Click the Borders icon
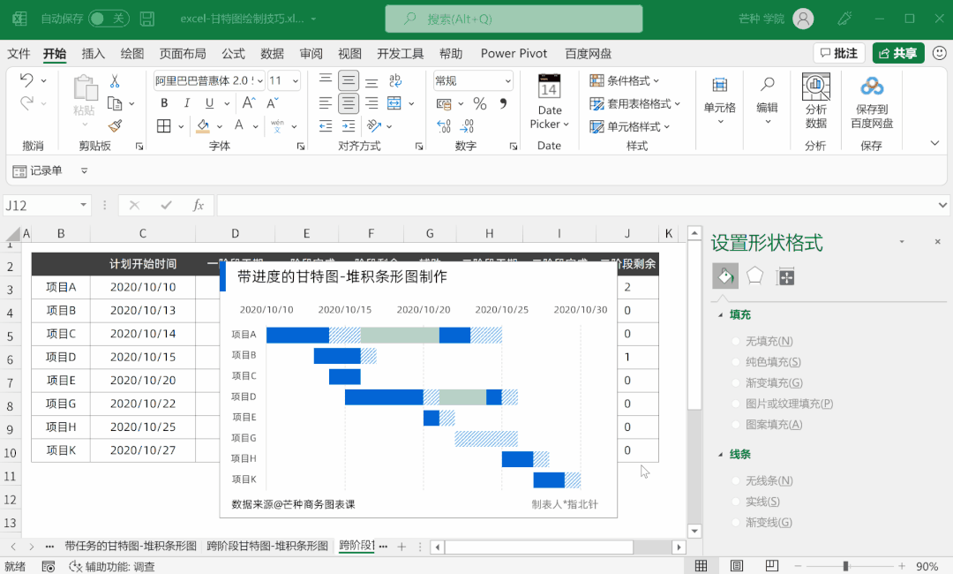Screen dimensions: 953x574 click(x=164, y=126)
